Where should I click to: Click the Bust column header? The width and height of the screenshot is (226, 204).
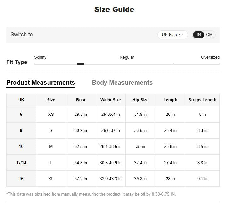pos(81,100)
